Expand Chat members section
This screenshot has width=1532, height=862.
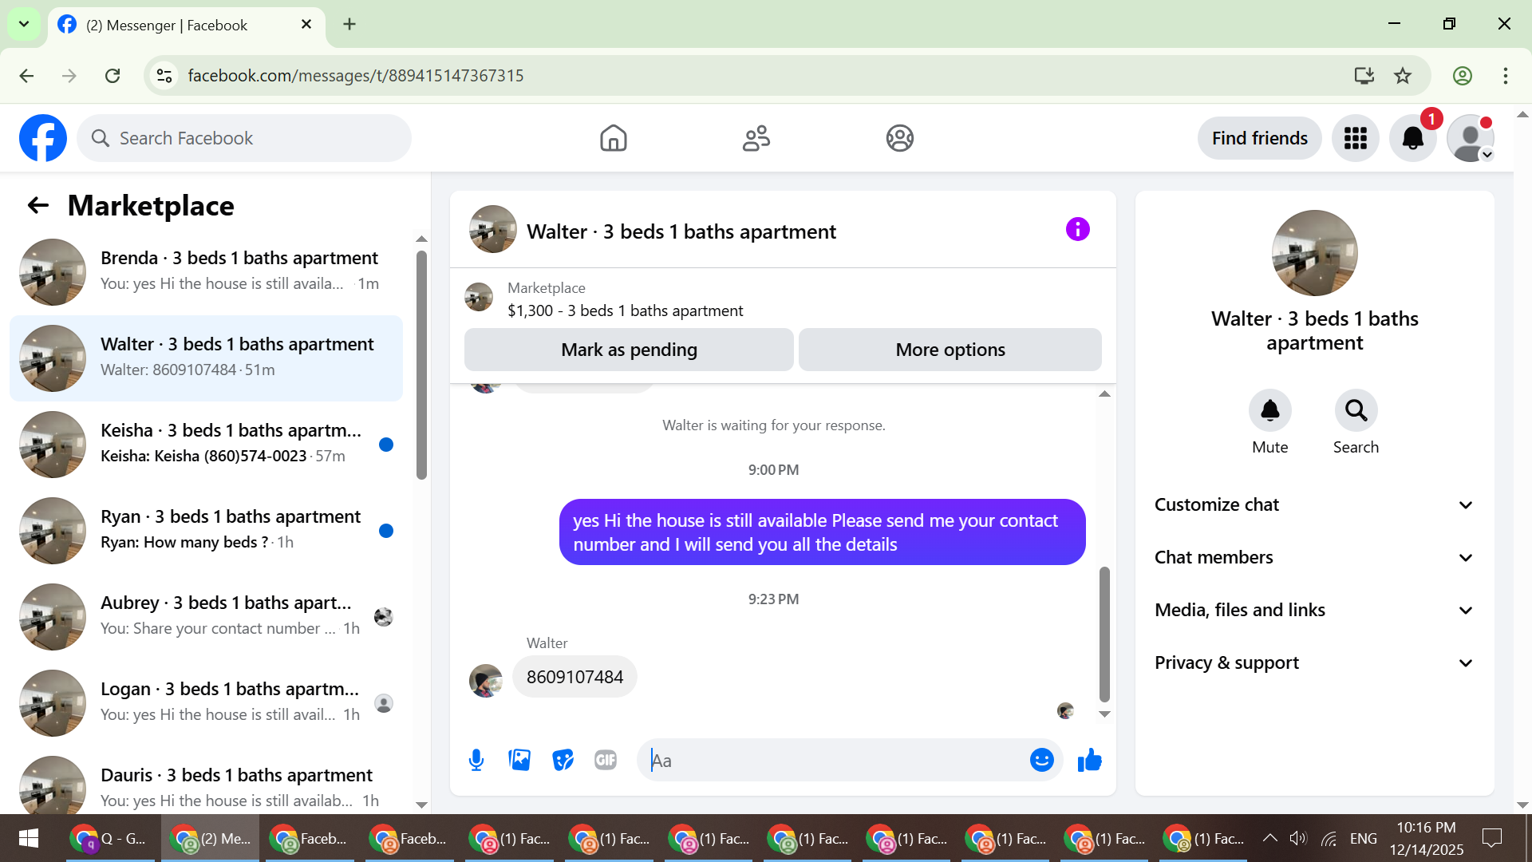[1314, 557]
